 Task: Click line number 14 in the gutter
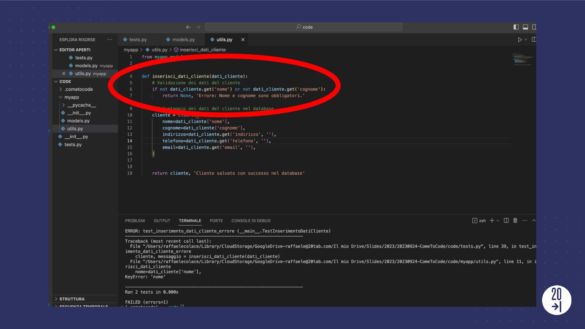(129, 141)
